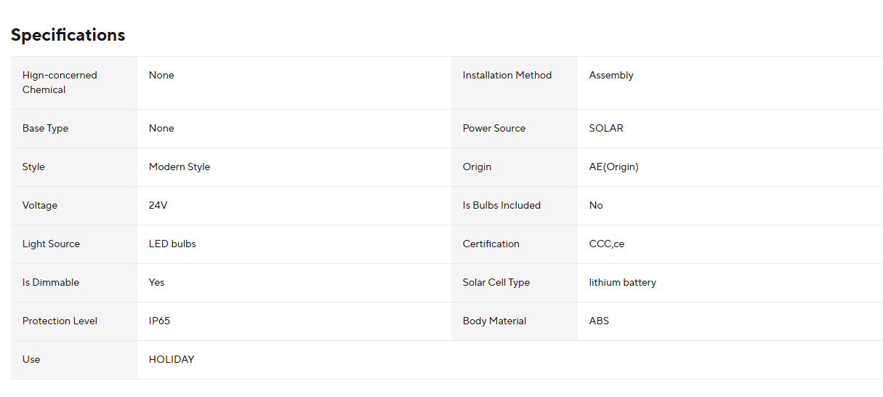883x397 pixels.
Task: Click the Installation Method label
Action: click(507, 76)
